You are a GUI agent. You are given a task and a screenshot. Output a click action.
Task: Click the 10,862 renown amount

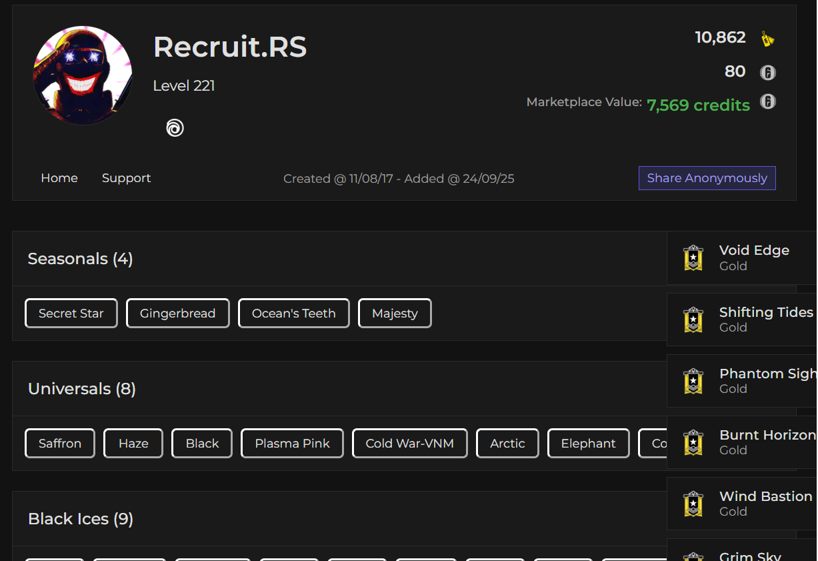pos(720,37)
